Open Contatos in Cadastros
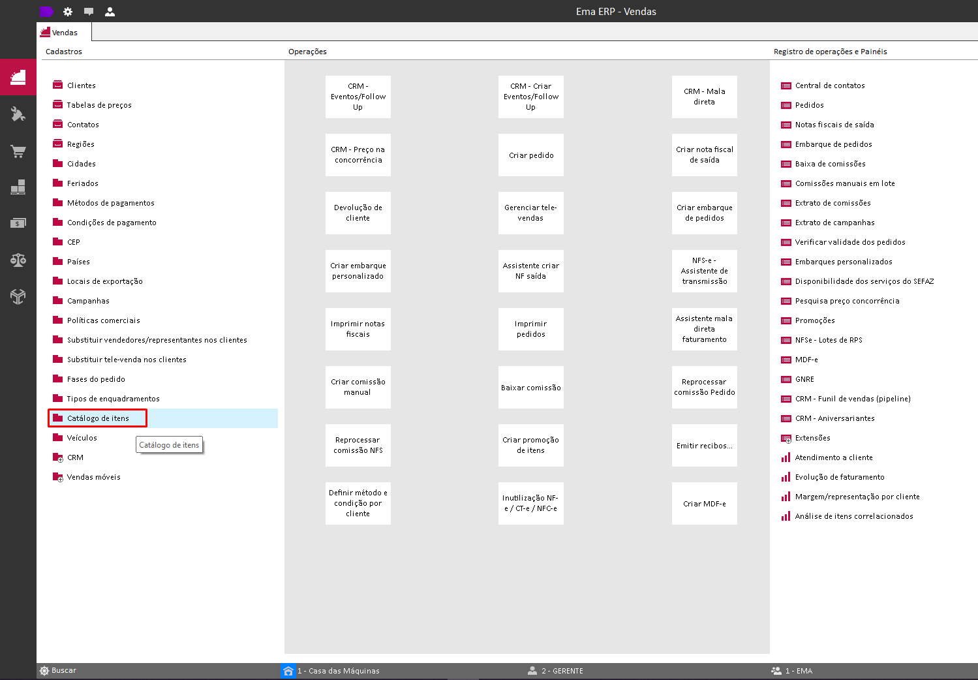The image size is (978, 680). point(83,125)
